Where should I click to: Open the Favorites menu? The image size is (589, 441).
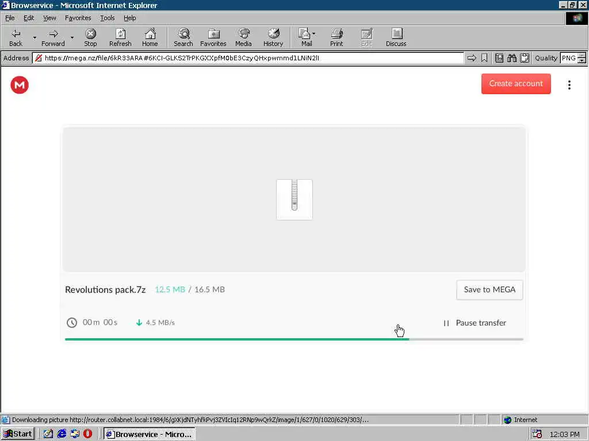coord(78,18)
